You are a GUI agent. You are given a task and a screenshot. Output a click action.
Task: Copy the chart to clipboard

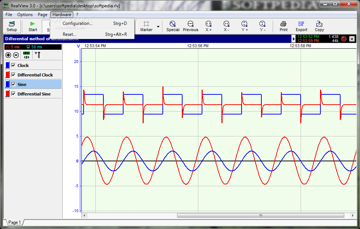[x=319, y=26]
